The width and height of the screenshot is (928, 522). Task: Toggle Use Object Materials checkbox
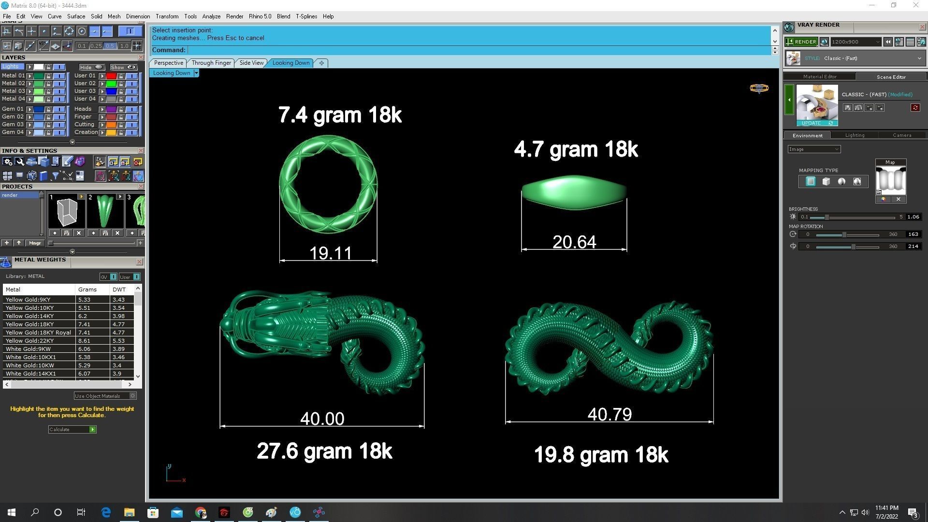tap(133, 396)
